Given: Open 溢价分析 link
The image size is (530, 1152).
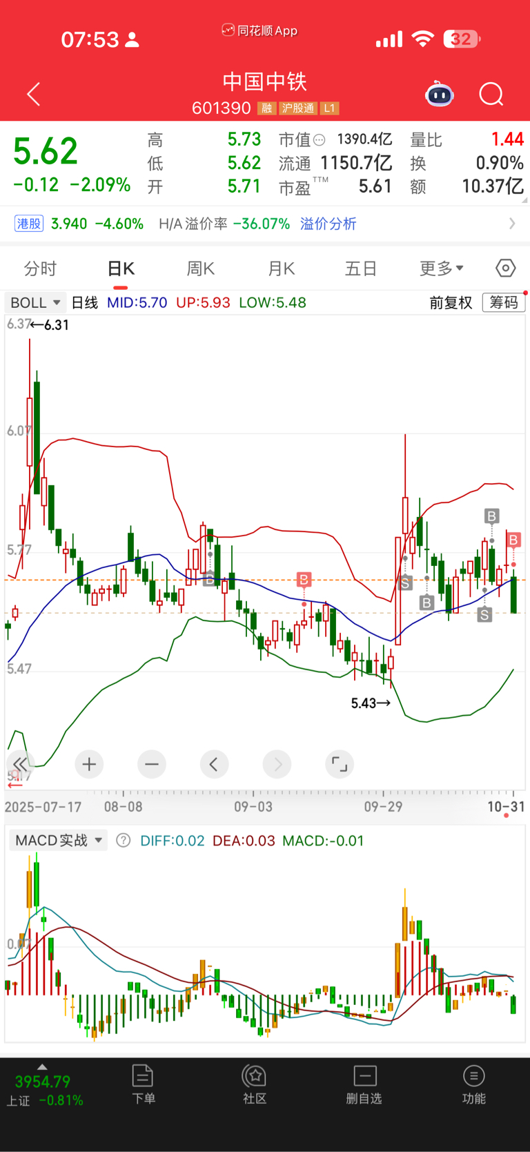Looking at the screenshot, I should tap(328, 224).
